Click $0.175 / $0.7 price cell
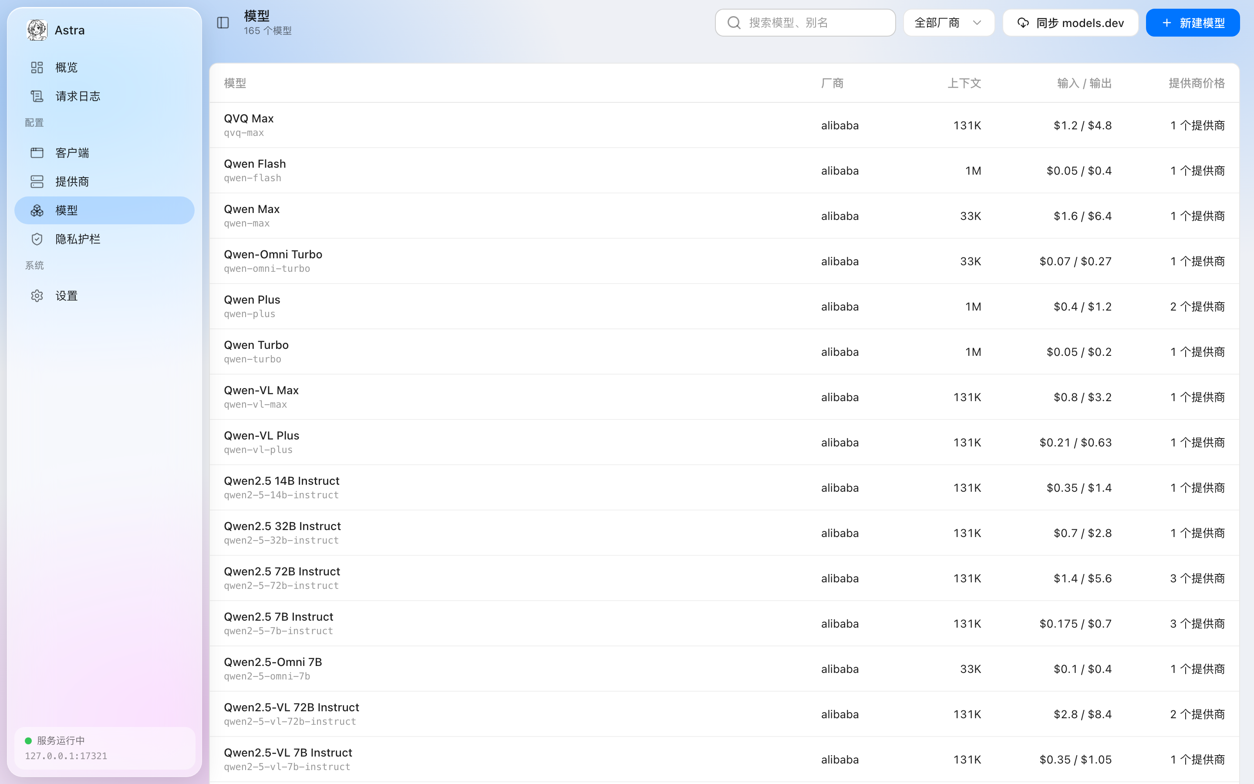The image size is (1254, 784). 1075,623
